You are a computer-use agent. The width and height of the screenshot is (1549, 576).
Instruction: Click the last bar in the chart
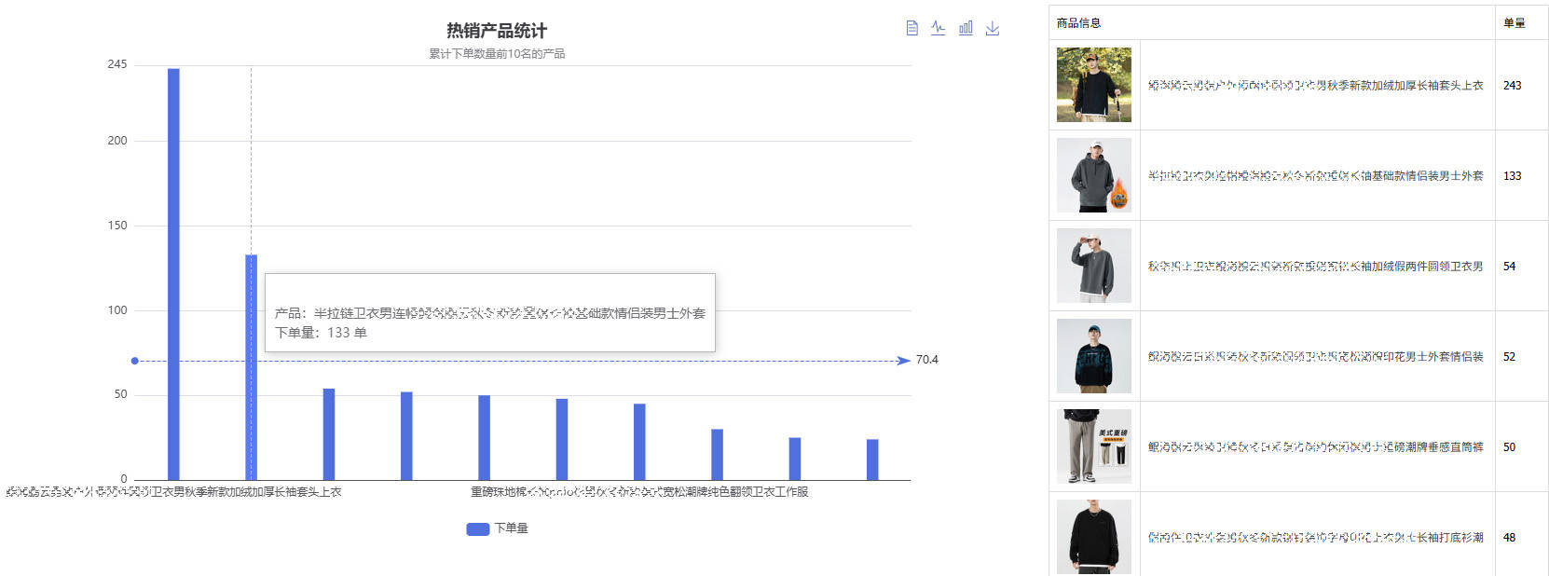click(872, 459)
